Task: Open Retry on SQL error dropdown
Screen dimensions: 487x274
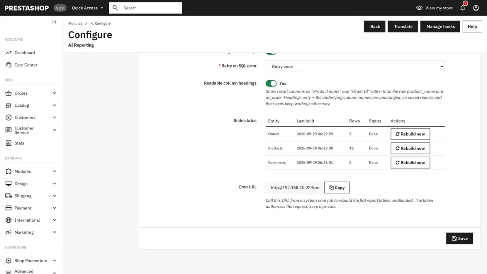Action: point(355,67)
